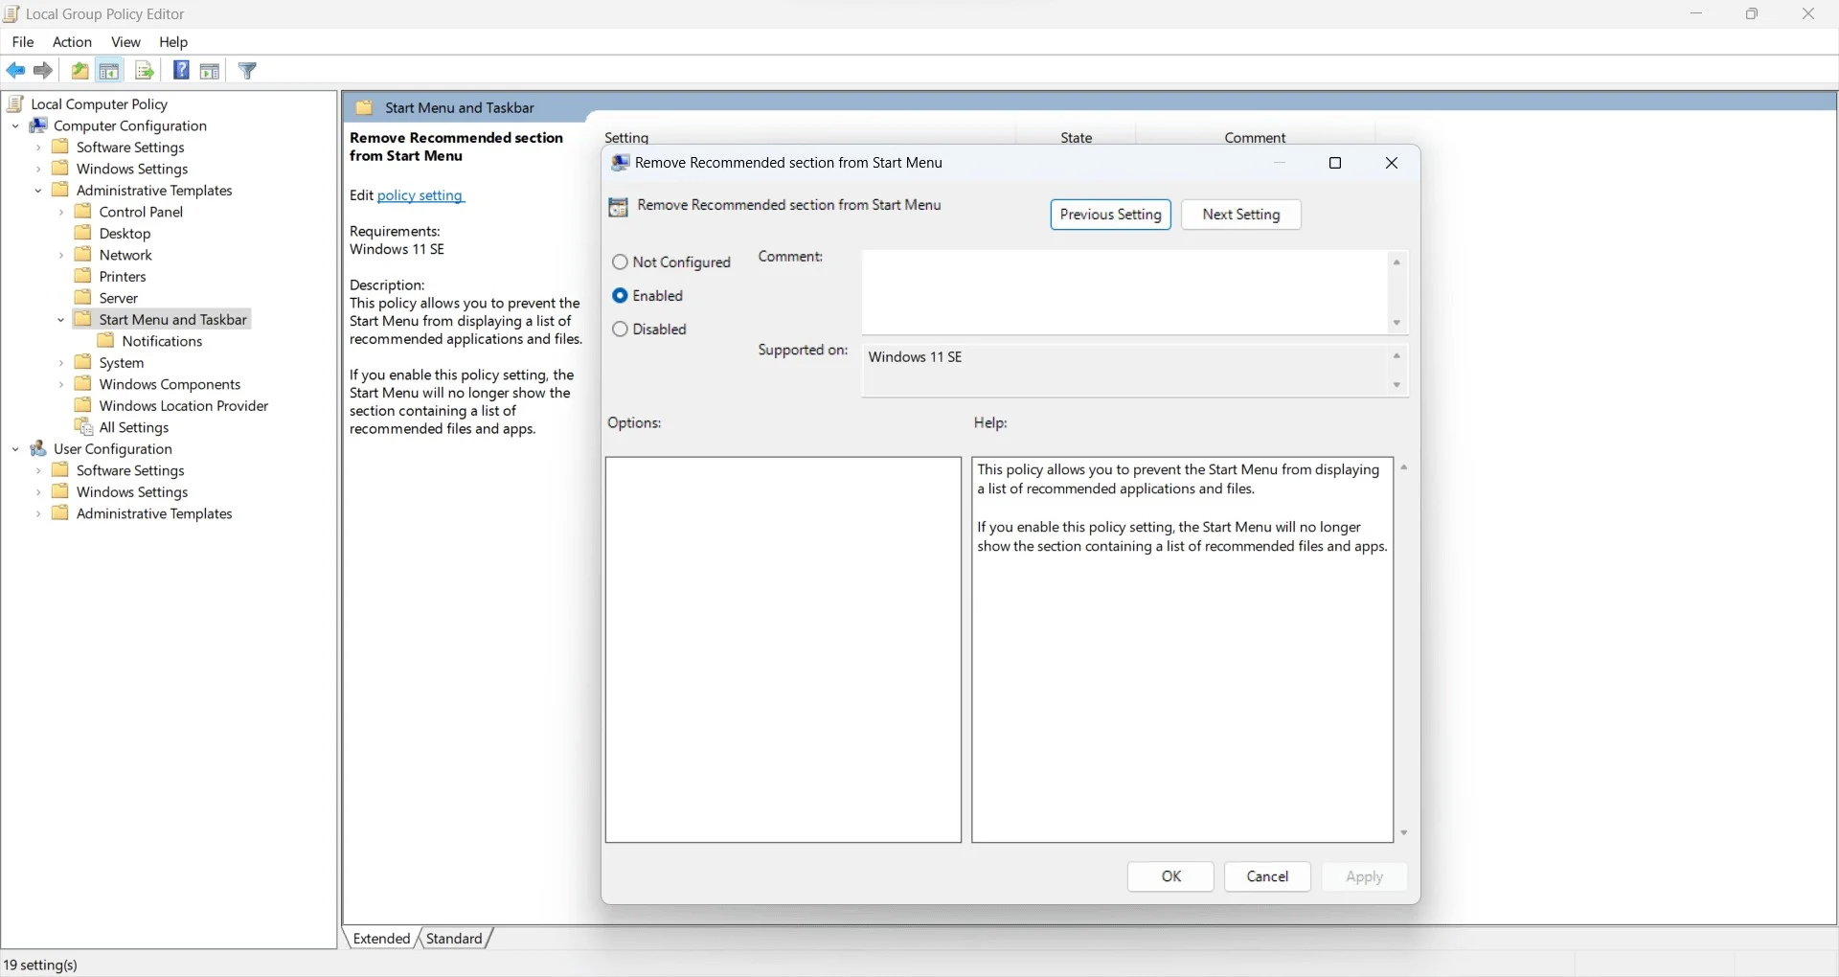The image size is (1839, 977).
Task: Select the Enabled radio button
Action: point(620,296)
